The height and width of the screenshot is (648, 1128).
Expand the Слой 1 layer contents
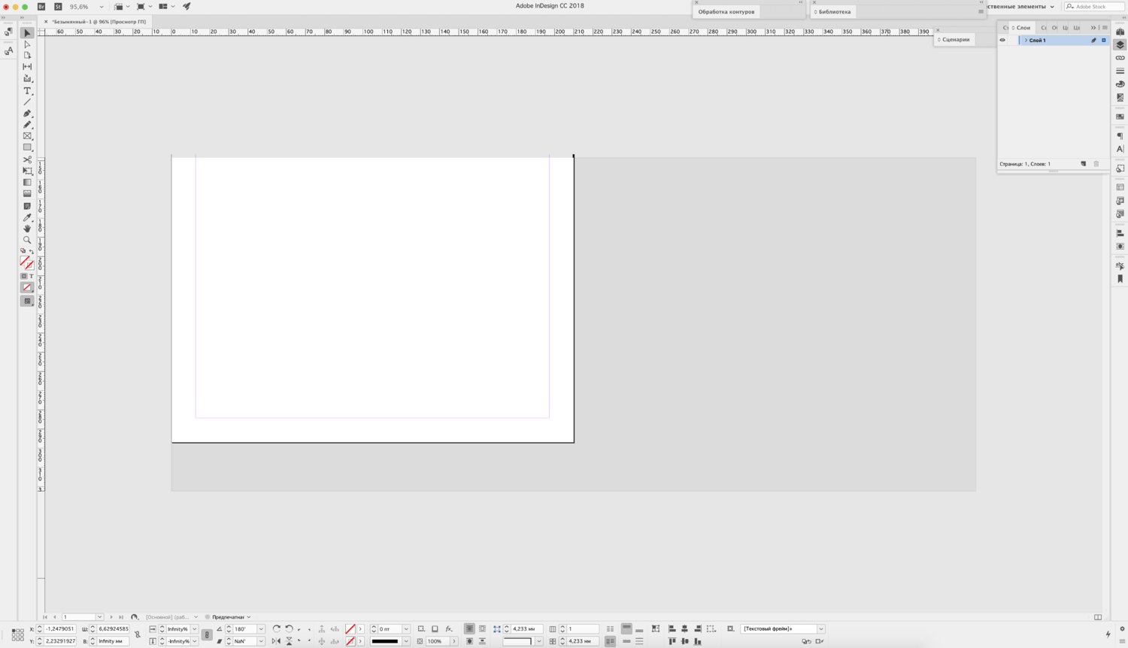[x=1026, y=41]
